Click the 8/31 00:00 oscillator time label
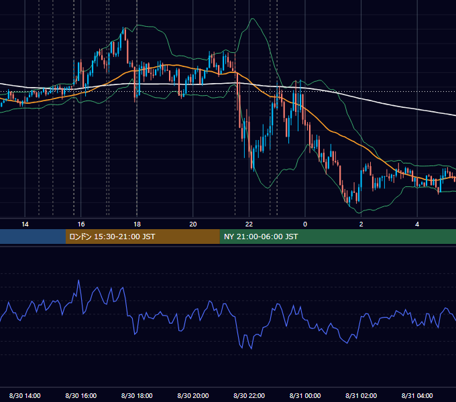The width and height of the screenshot is (456, 402). [x=305, y=395]
